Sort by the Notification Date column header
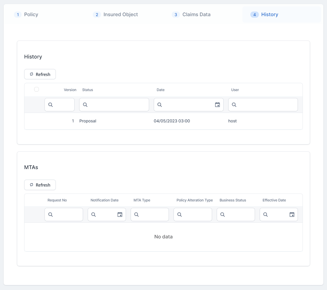Screen dimensions: 327x290 [x=104, y=200]
